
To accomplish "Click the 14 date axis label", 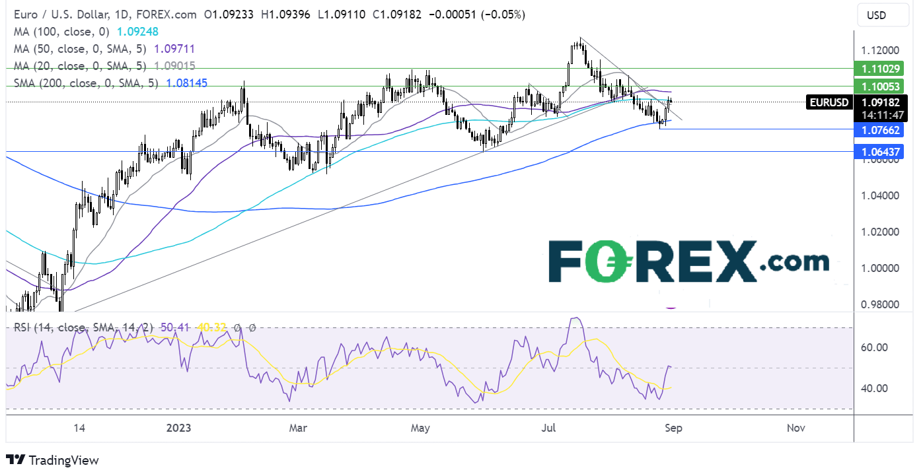I will pyautogui.click(x=79, y=428).
